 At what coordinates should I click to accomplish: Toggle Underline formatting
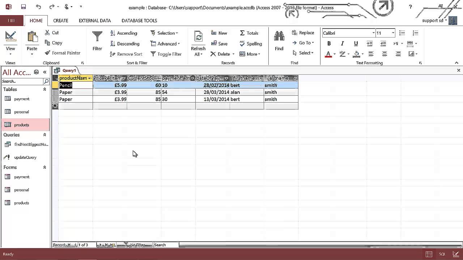coord(356,43)
